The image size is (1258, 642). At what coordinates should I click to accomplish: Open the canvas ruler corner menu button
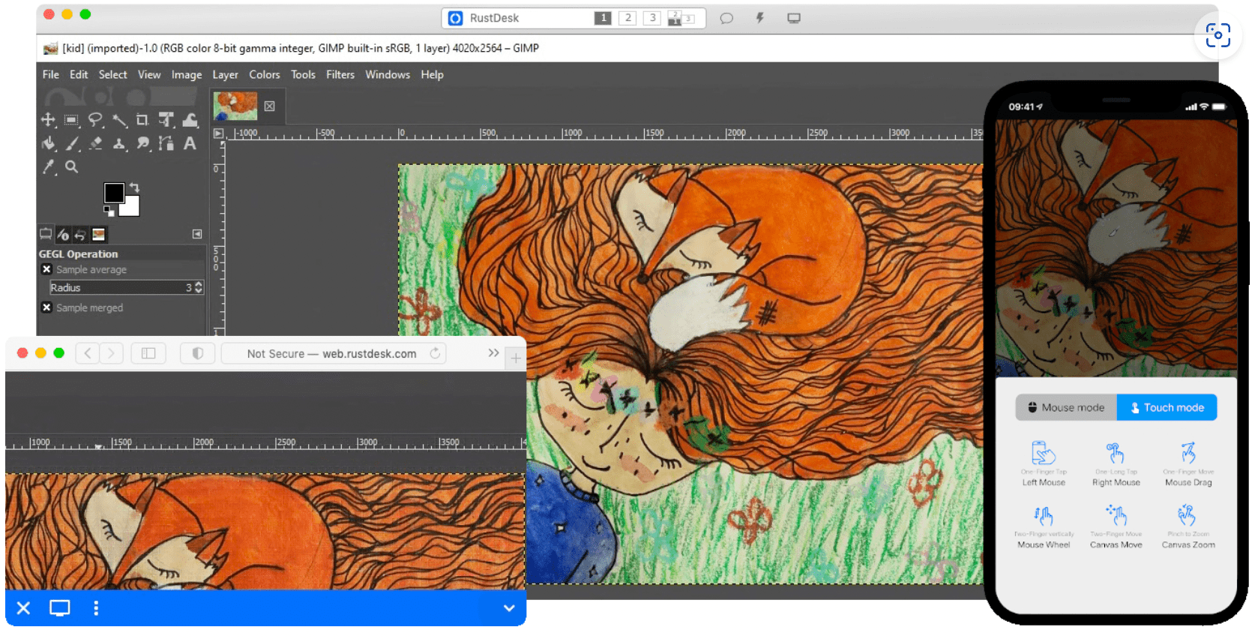tap(218, 133)
